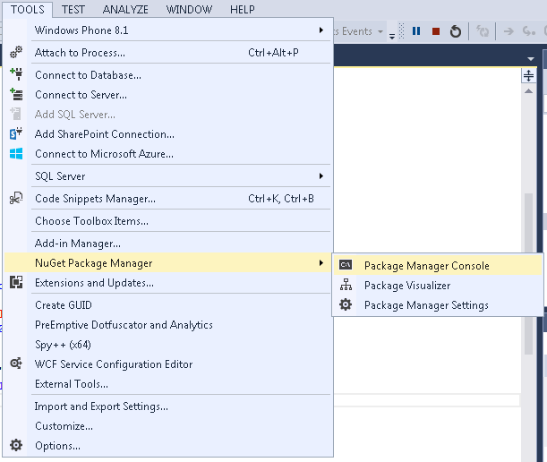Screen dimensions: 547x462
Task: Click the scrollbar up arrow
Action: [x=528, y=91]
